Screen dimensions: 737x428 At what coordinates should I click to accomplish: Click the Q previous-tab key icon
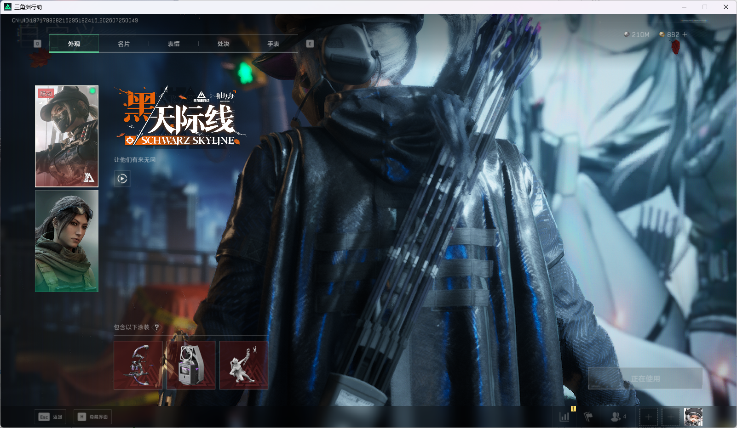[x=38, y=44]
